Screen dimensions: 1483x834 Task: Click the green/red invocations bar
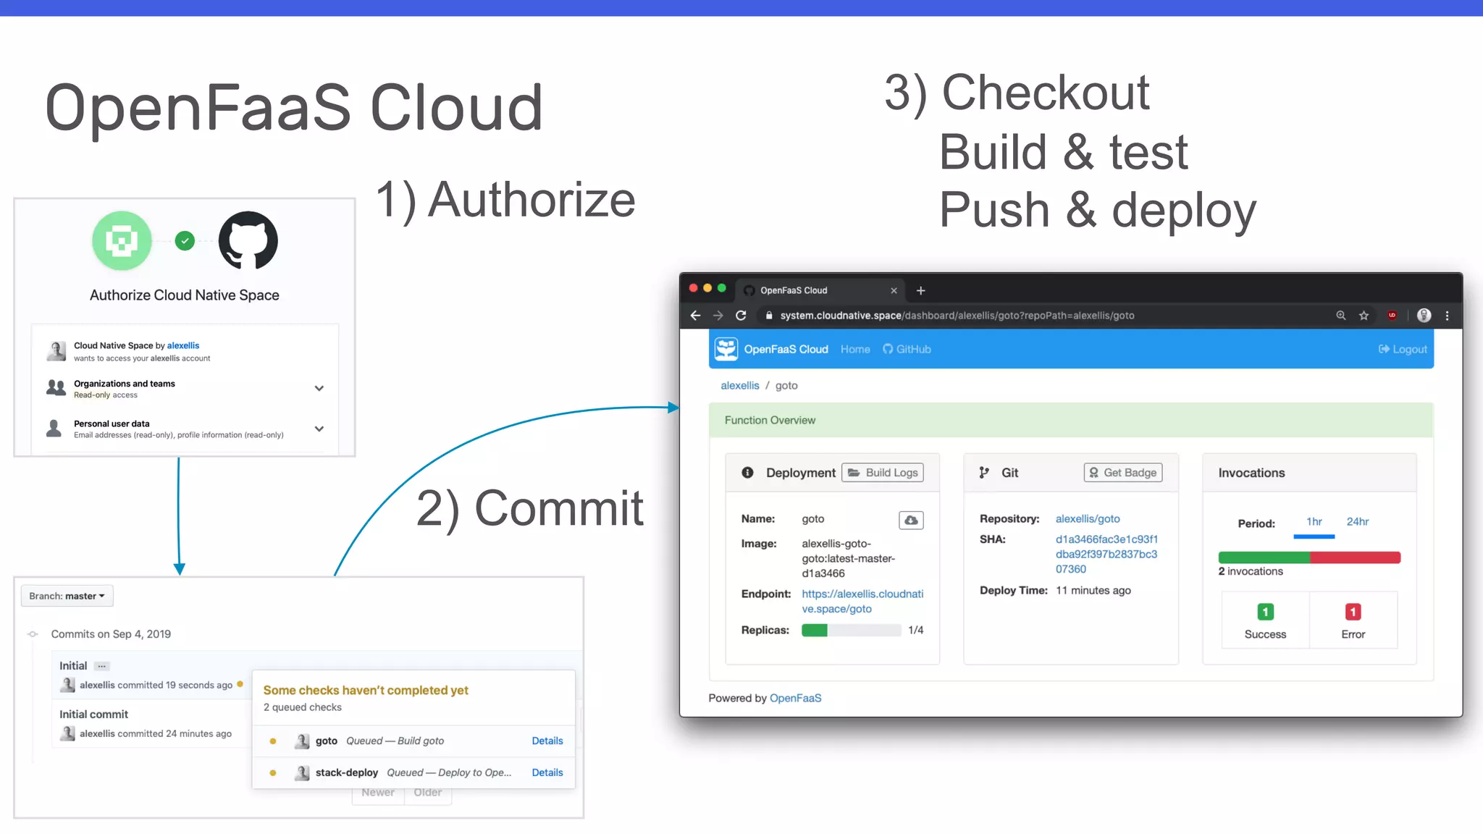1309,557
